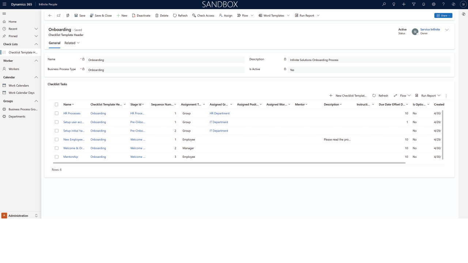This screenshot has height=263, width=468.
Task: Collapse the site map hamburger icon
Action: click(4, 14)
